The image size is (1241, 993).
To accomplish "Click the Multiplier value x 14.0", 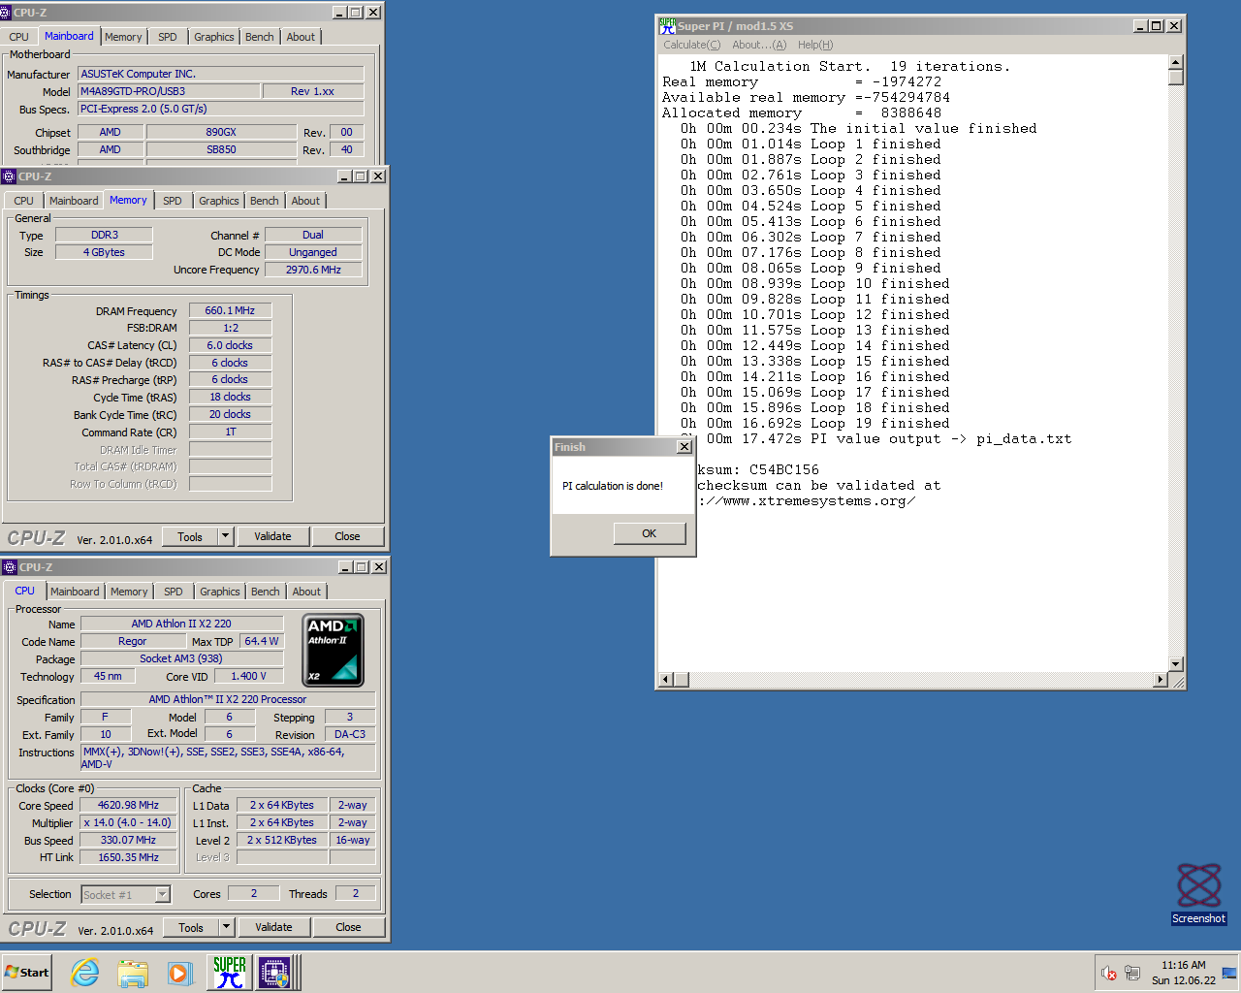I will coord(128,822).
